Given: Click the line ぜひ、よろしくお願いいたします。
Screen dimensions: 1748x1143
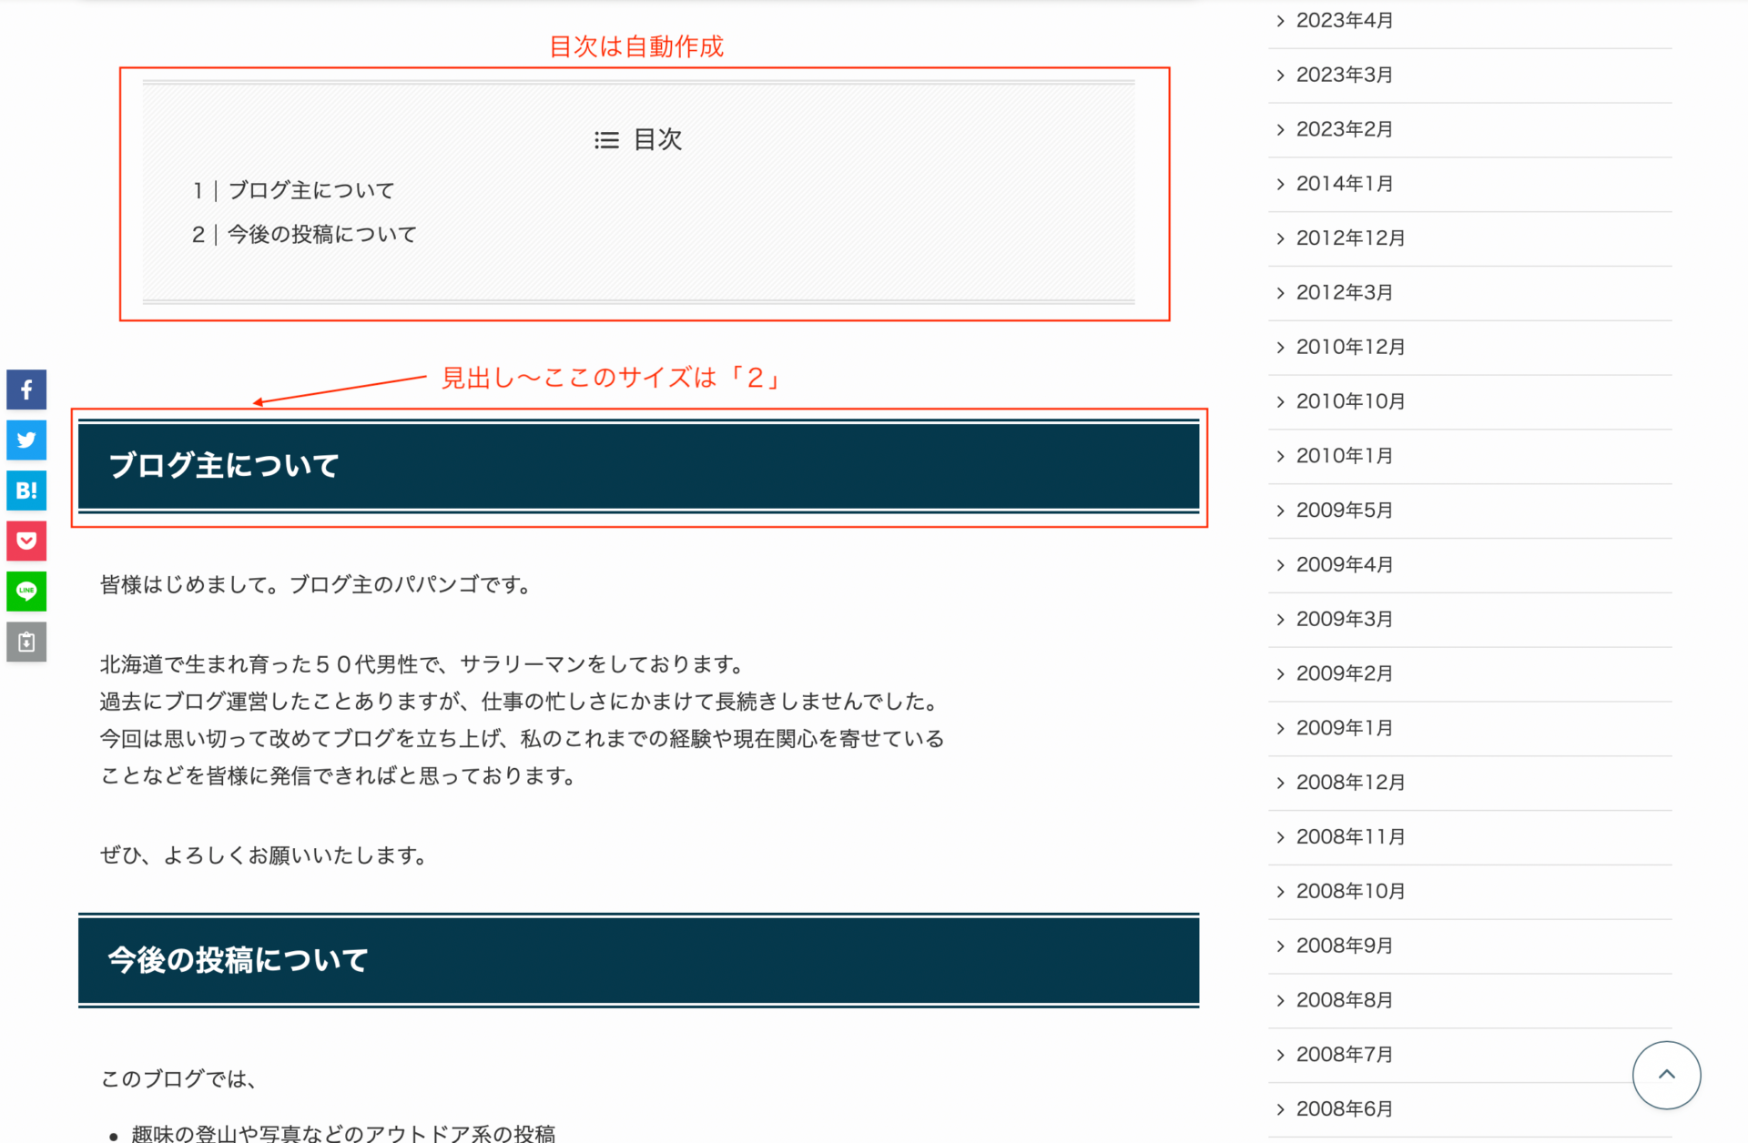Looking at the screenshot, I should pyautogui.click(x=265, y=855).
